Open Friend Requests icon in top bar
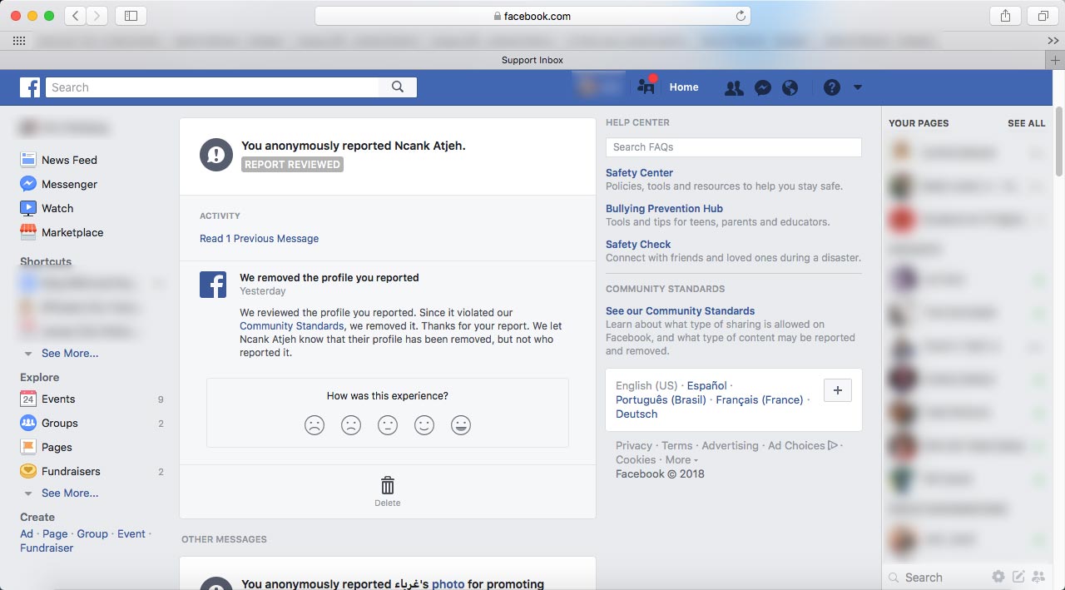The image size is (1065, 590). [x=733, y=87]
